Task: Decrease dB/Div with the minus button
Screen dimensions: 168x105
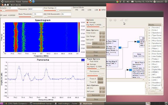Action: point(103,88)
